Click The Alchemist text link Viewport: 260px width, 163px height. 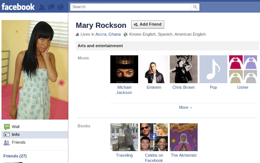(183, 155)
